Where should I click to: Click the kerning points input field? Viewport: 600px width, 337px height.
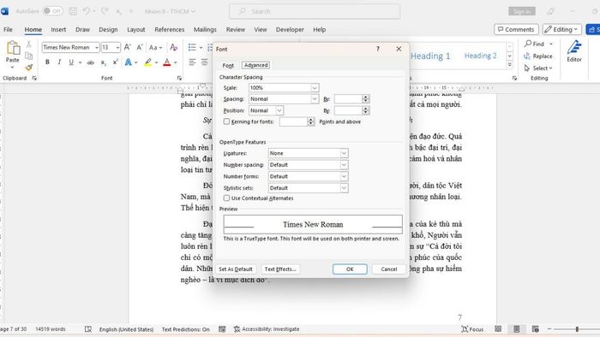293,121
